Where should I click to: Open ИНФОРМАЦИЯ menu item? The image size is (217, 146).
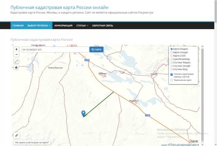click(x=63, y=26)
